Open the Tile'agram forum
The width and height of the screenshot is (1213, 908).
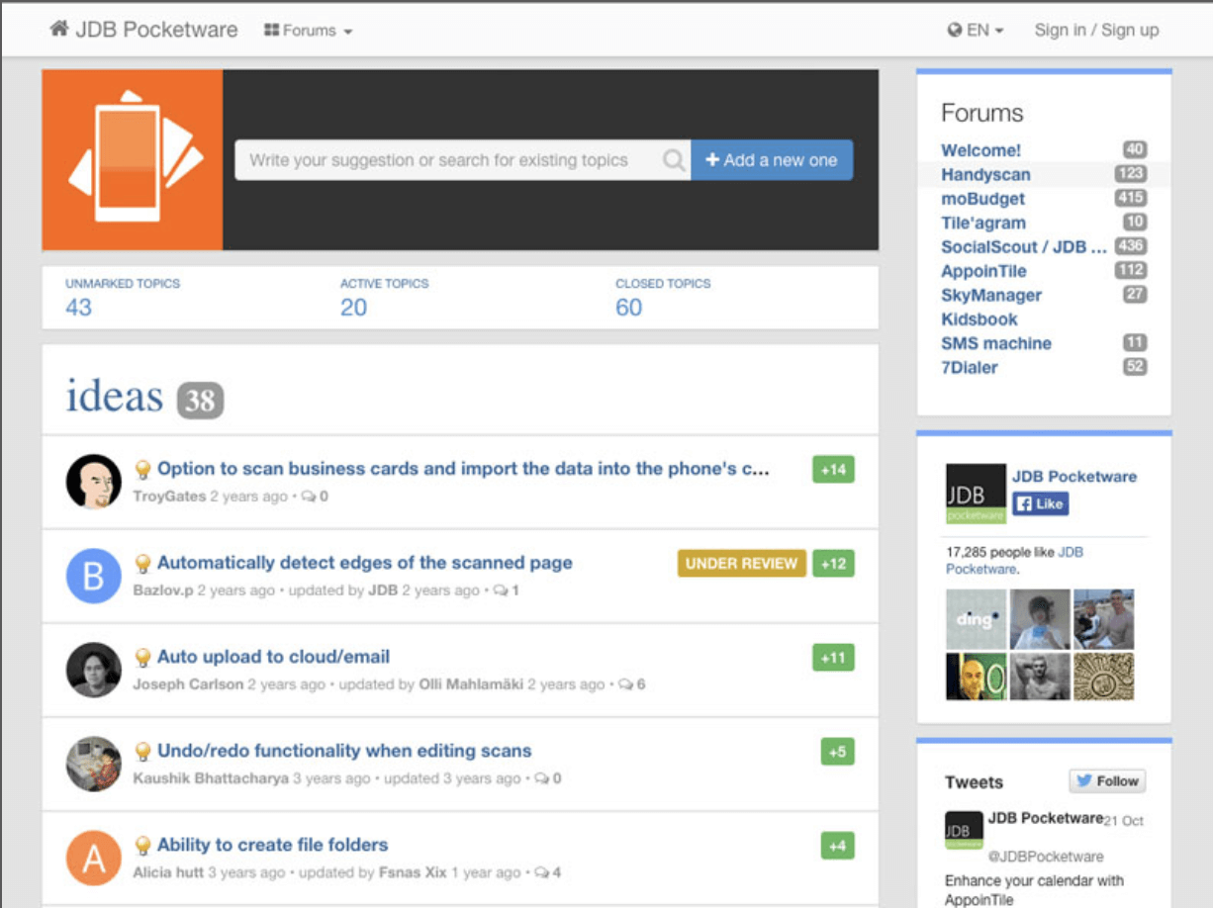[983, 223]
